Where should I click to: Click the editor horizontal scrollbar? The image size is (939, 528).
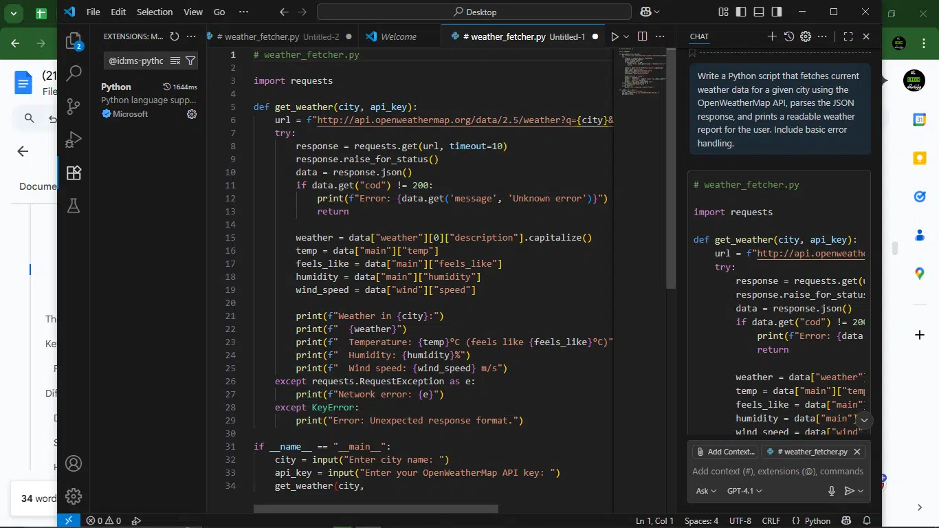(x=375, y=509)
